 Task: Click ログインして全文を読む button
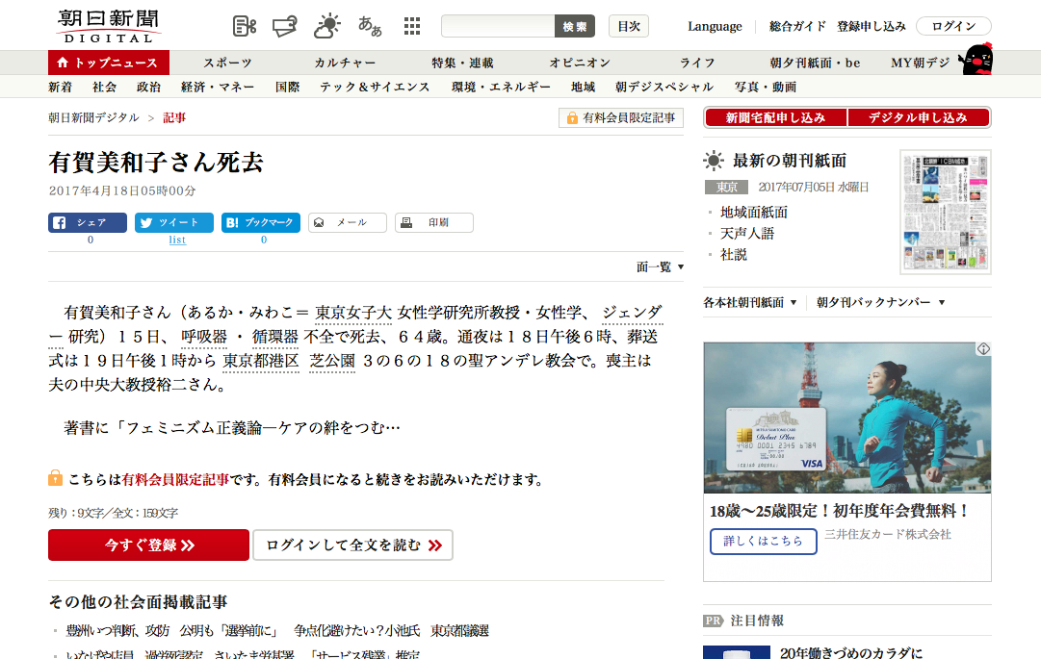352,545
